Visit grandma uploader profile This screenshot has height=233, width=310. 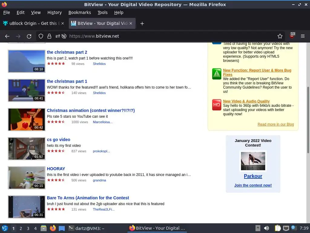[99, 180]
